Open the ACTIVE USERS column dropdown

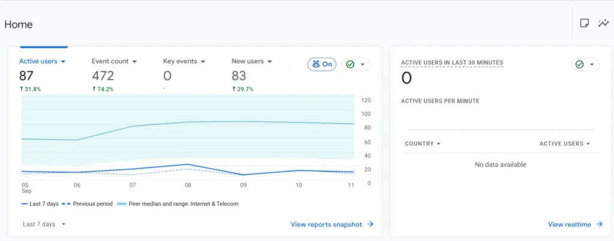pyautogui.click(x=565, y=144)
